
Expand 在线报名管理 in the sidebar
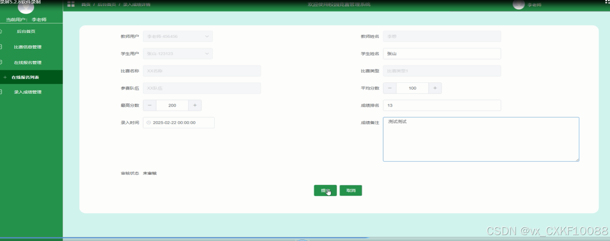pyautogui.click(x=28, y=62)
